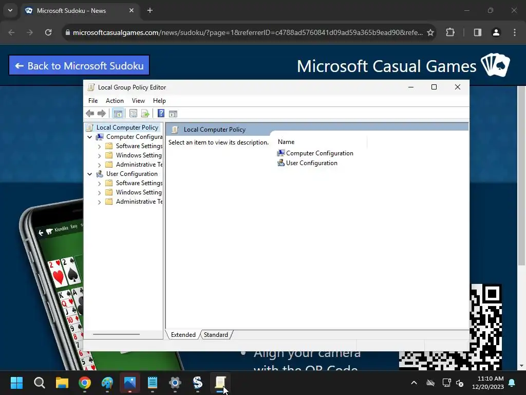Open the notifications bell icon
Screen dimensions: 526x395
512,383
